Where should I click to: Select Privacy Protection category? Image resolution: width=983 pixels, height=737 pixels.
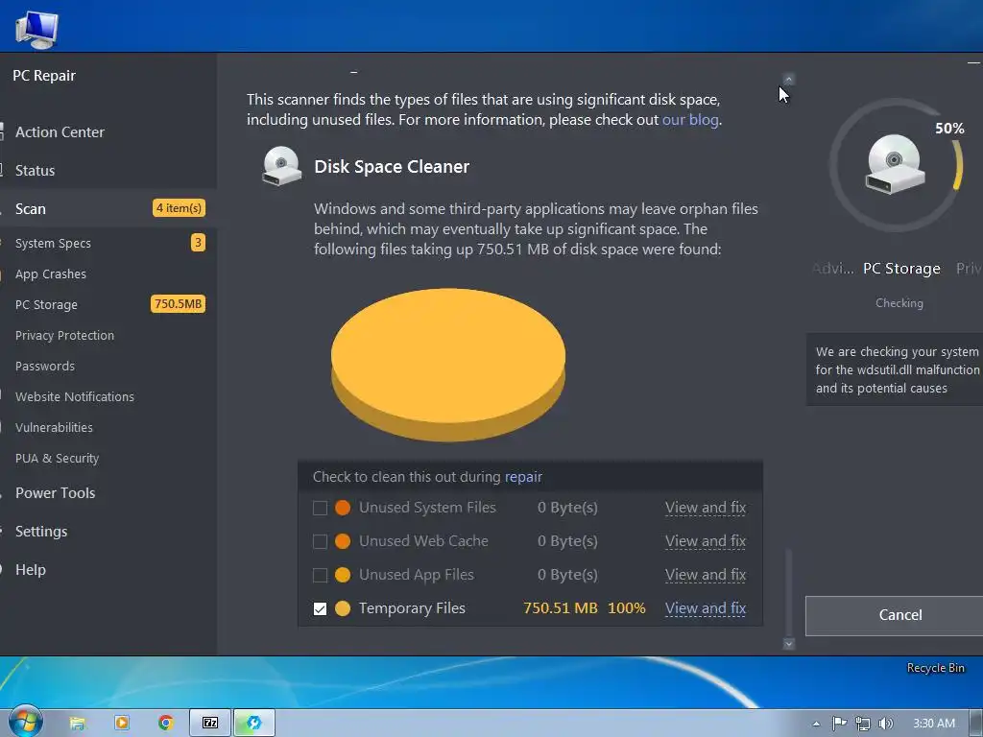[64, 335]
